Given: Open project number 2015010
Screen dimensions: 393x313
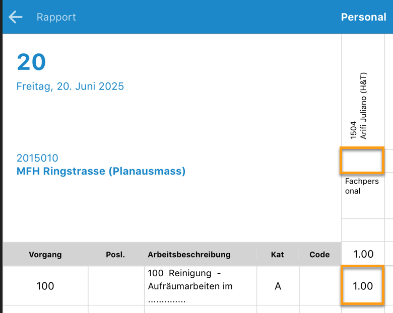Looking at the screenshot, I should click(37, 158).
